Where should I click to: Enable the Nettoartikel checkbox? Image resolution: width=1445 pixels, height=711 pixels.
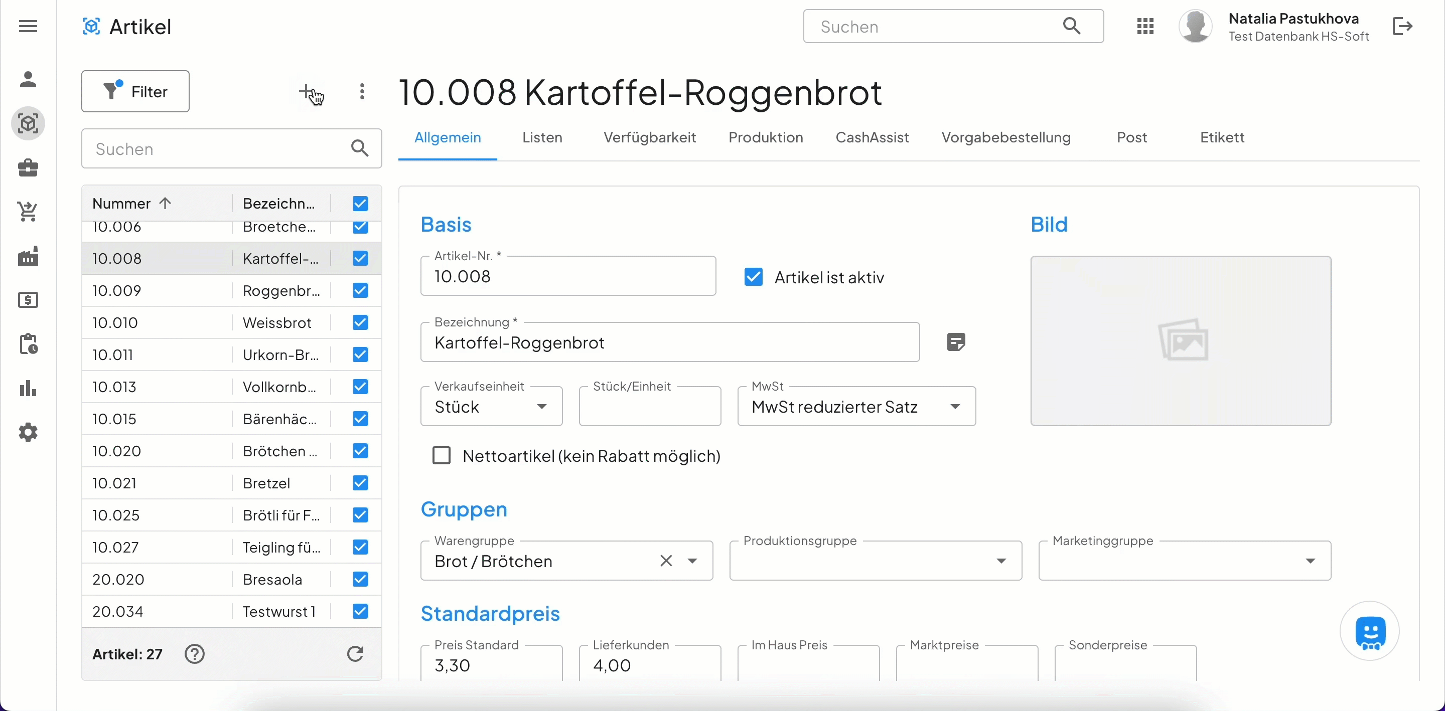coord(442,455)
